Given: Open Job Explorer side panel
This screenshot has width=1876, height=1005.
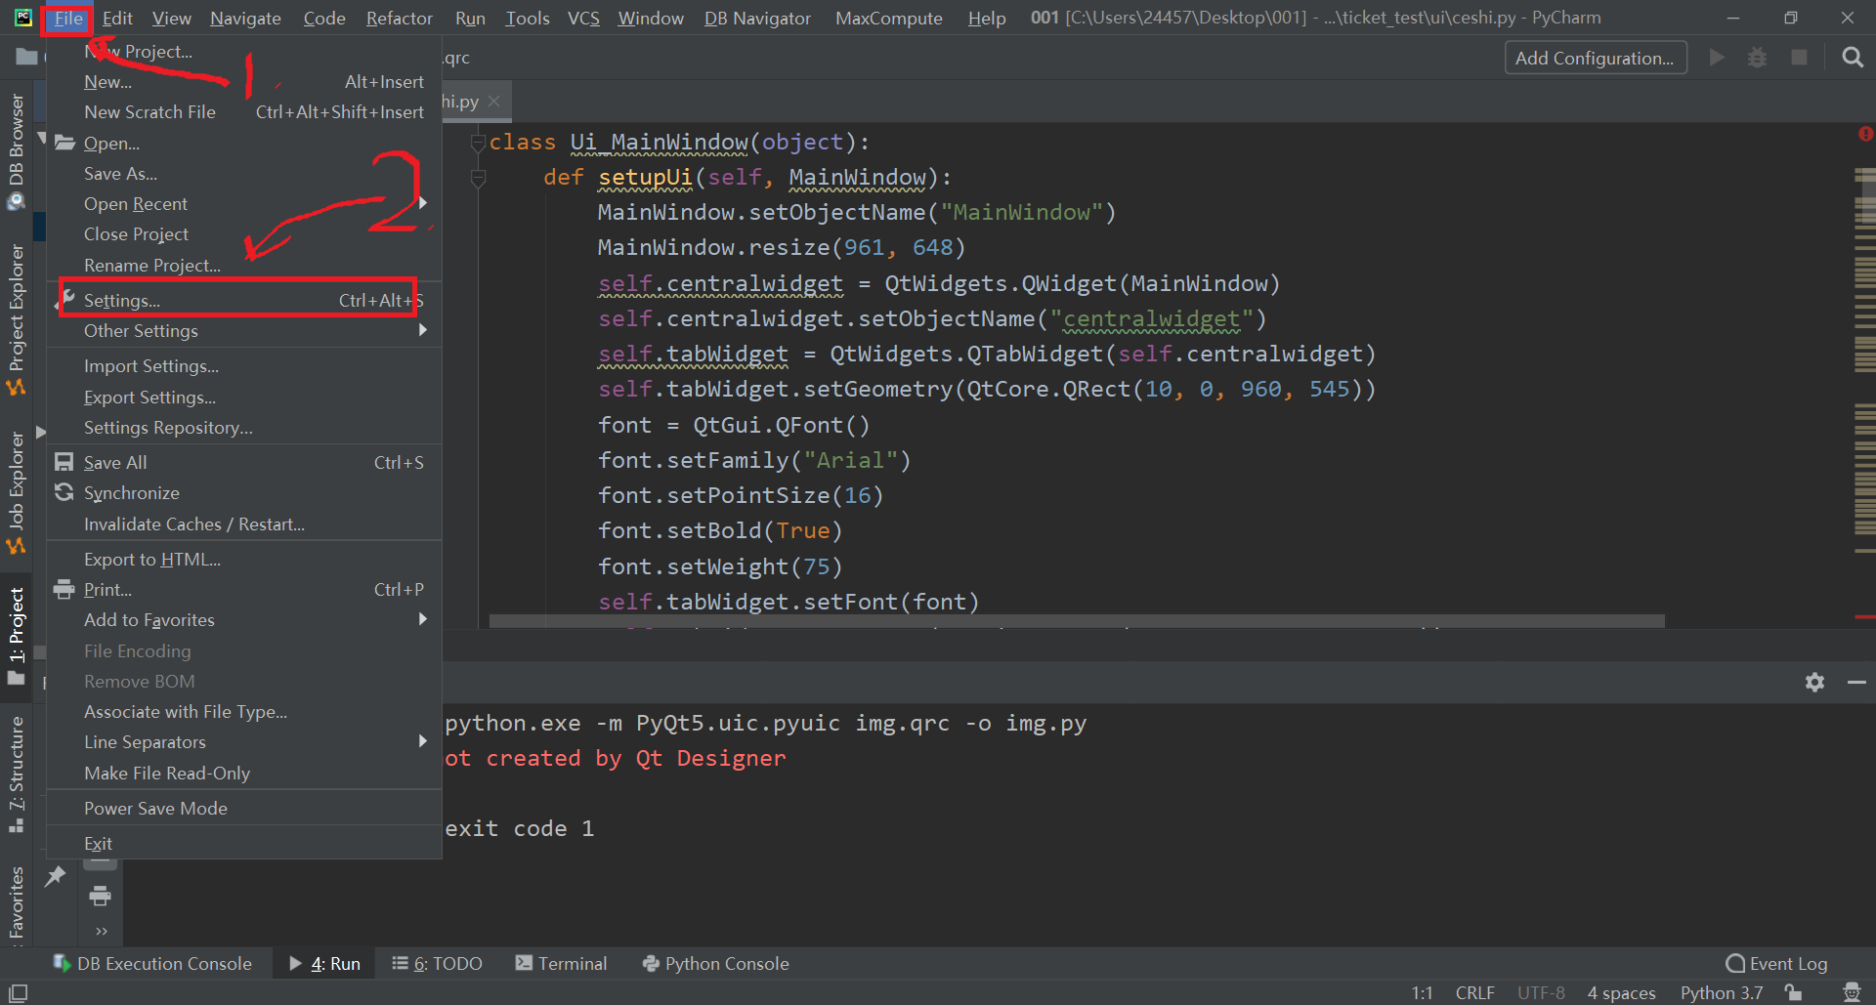Looking at the screenshot, I should pos(16,491).
